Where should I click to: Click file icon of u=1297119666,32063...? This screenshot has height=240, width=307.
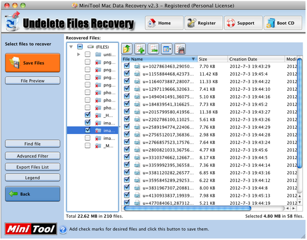[x=137, y=89]
